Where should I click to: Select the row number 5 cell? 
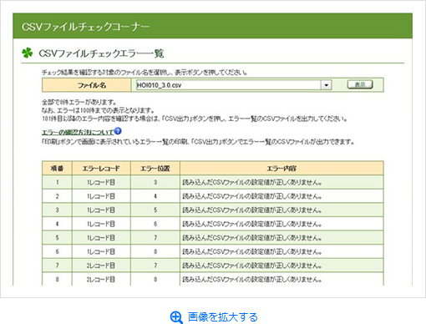57,238
